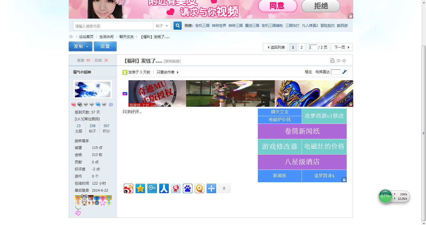Click the blue diamond badge icon
This screenshot has height=225, width=426.
pos(98,104)
